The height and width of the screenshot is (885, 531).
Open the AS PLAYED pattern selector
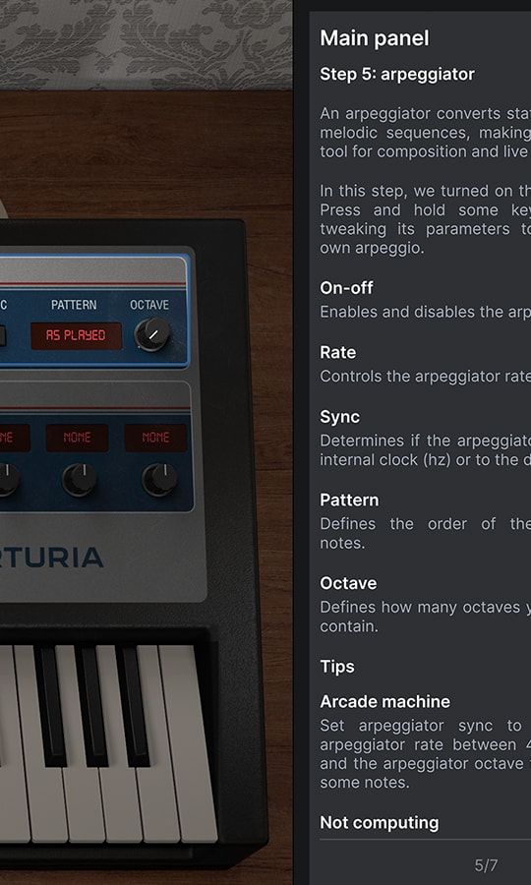76,336
